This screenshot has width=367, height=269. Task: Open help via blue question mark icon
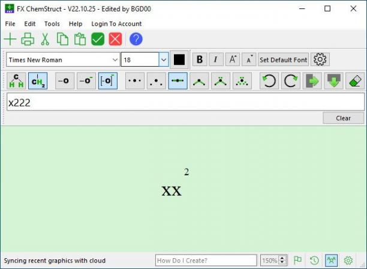[136, 39]
